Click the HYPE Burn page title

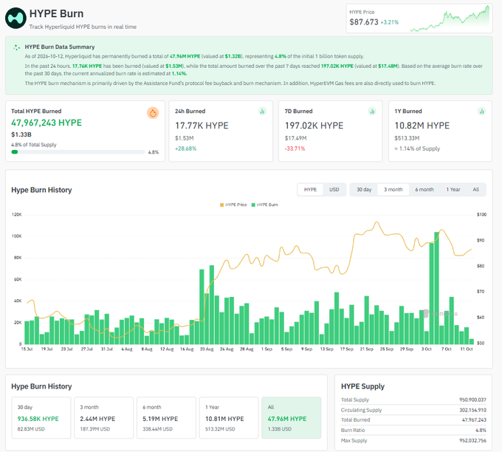coord(56,14)
